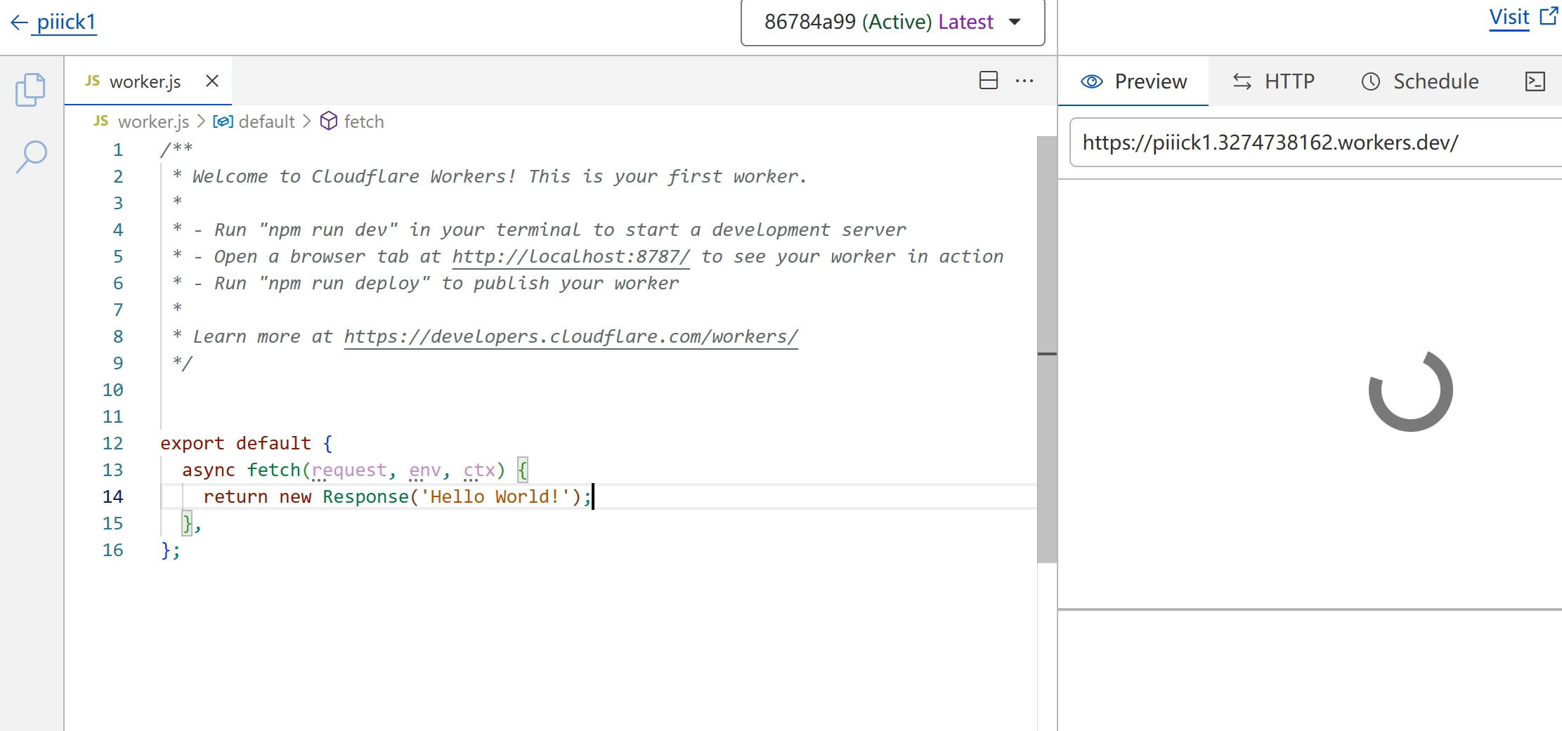Click the fetch cube symbol in breadcrumb

click(x=328, y=121)
